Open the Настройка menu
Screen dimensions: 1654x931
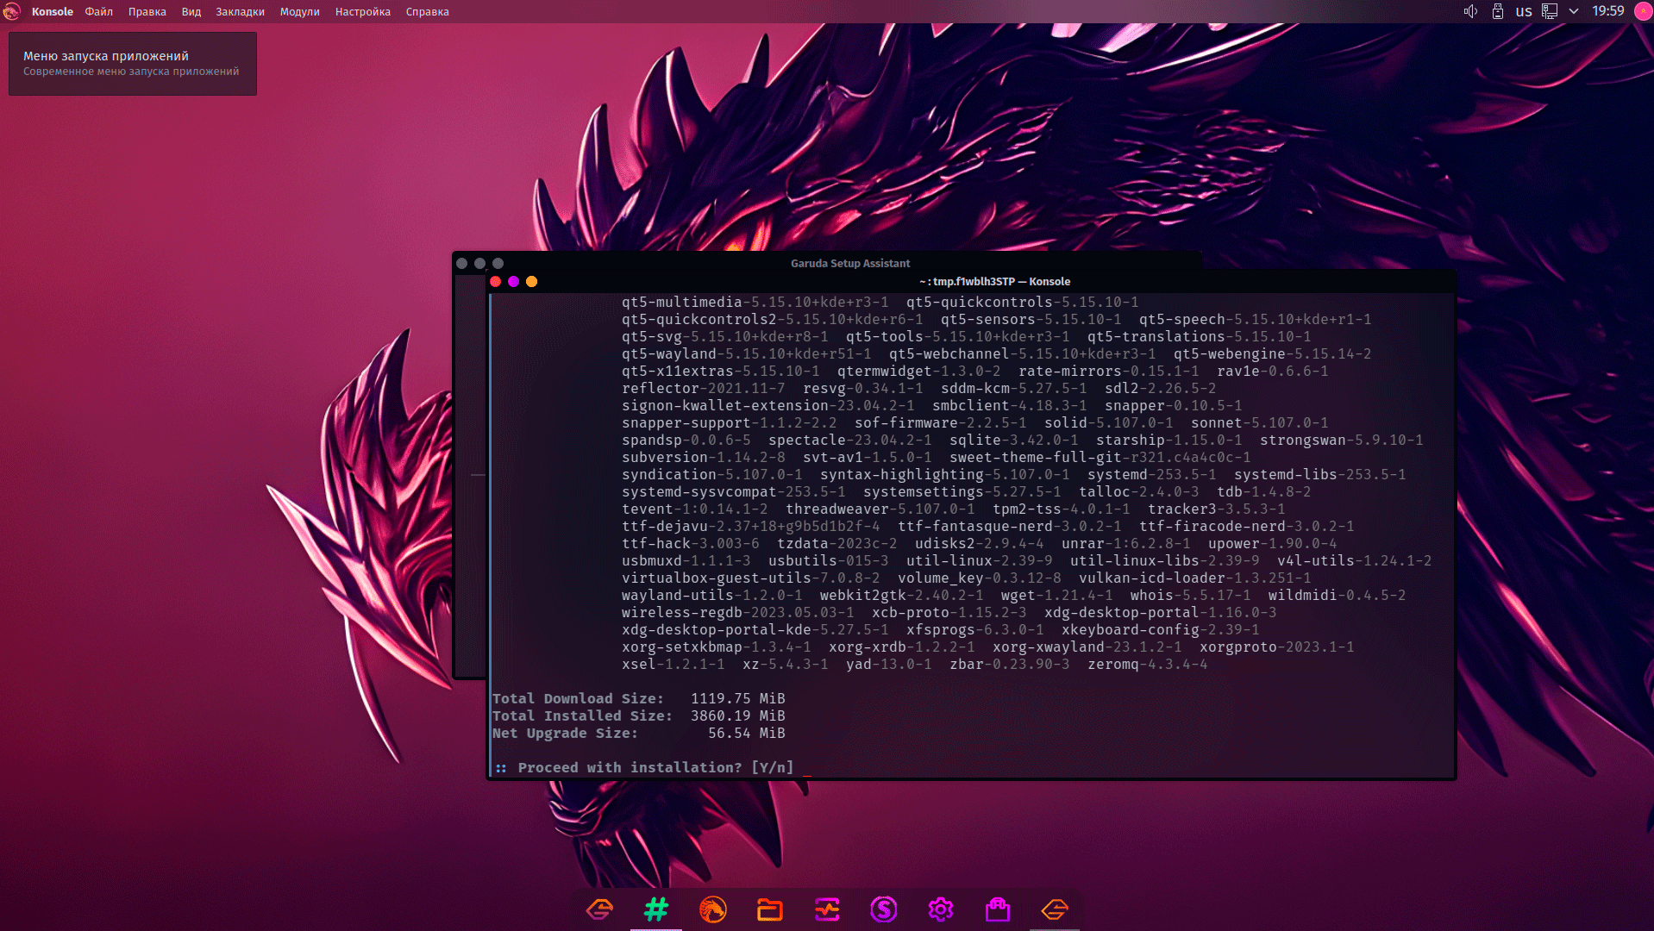362,12
